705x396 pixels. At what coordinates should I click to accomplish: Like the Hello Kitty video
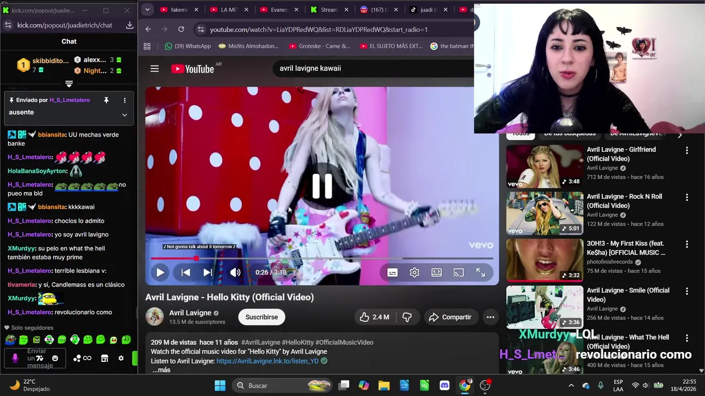pos(374,317)
